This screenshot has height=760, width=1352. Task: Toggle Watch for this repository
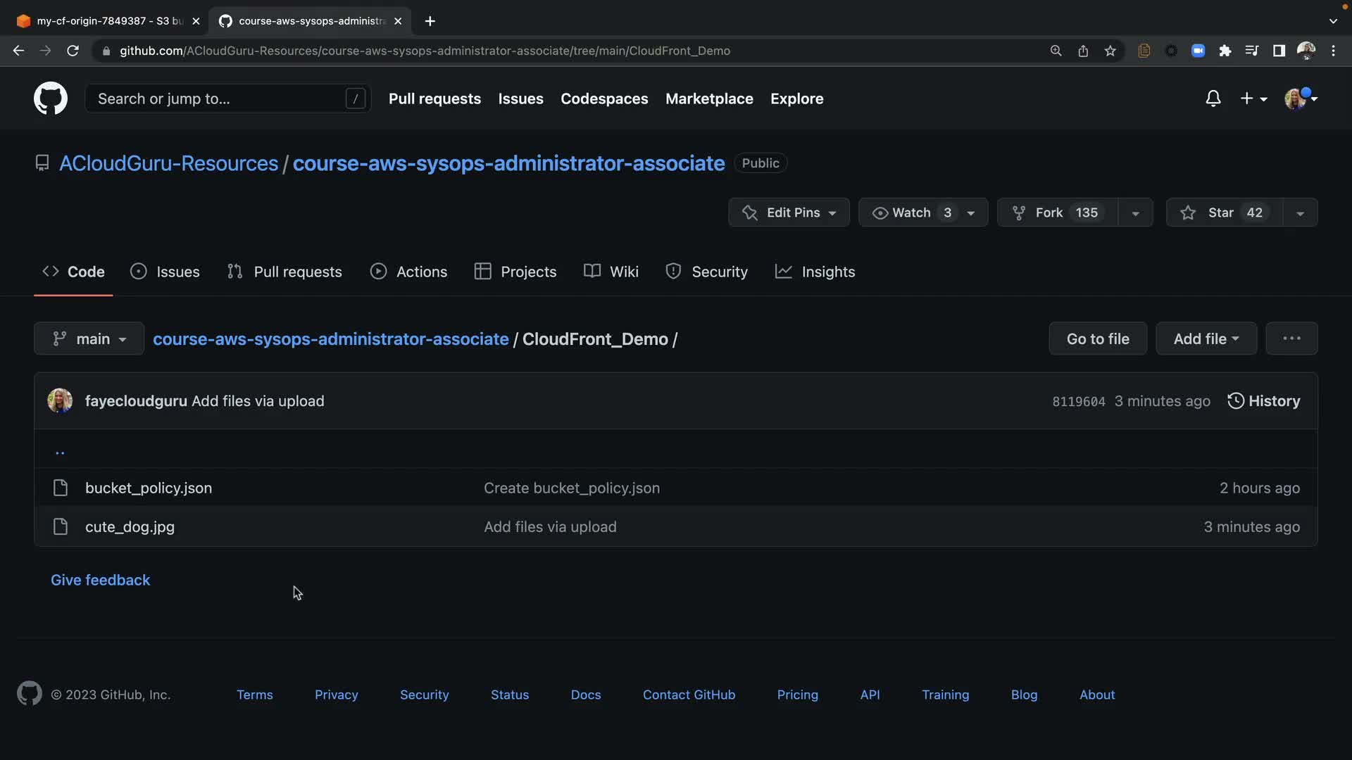coord(912,213)
